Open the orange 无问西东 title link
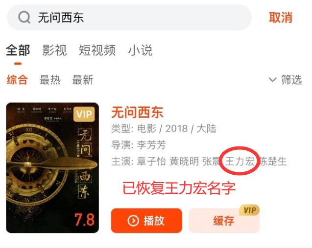This screenshot has height=248, width=312. pos(137,112)
